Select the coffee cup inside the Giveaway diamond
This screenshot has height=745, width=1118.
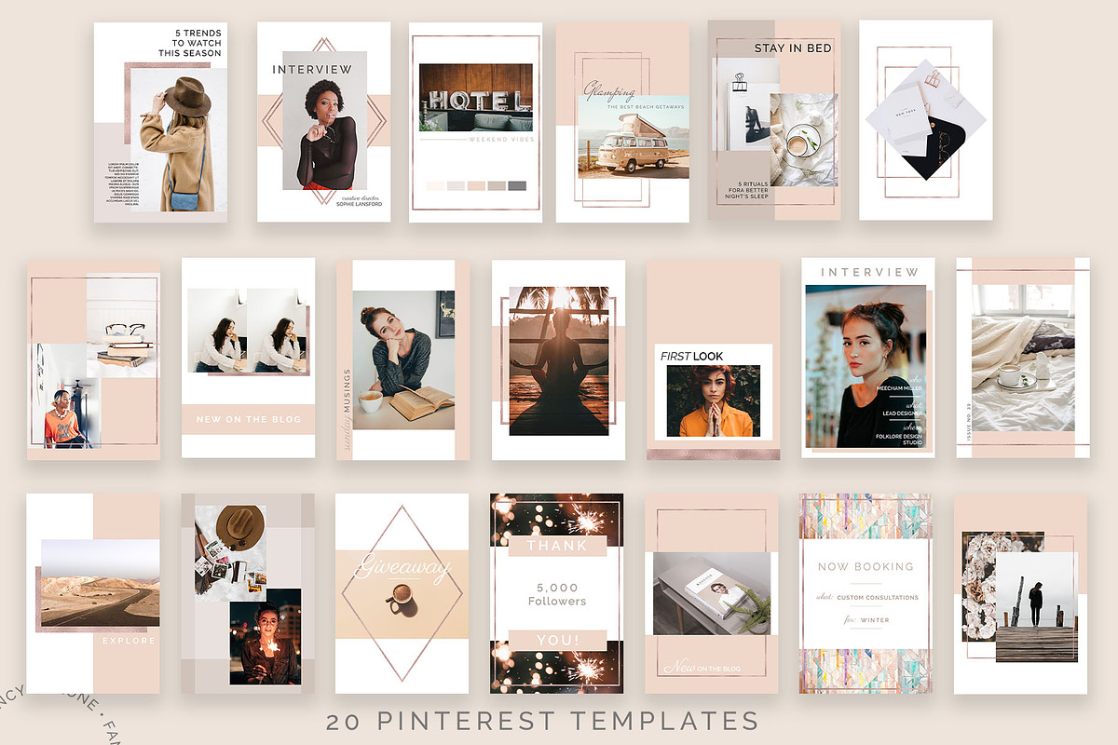(x=403, y=598)
